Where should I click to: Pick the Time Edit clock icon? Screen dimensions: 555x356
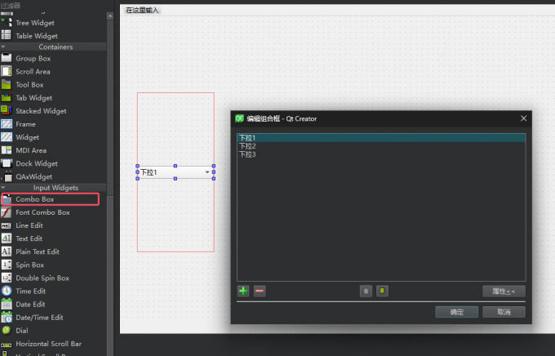pyautogui.click(x=7, y=291)
